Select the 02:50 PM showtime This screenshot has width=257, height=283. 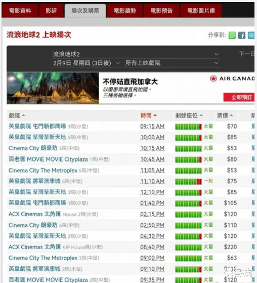pos(152,225)
